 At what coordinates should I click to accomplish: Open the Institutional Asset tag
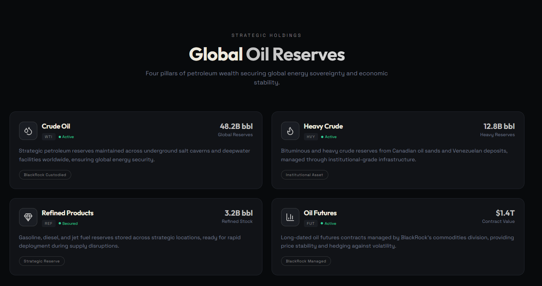(x=304, y=175)
